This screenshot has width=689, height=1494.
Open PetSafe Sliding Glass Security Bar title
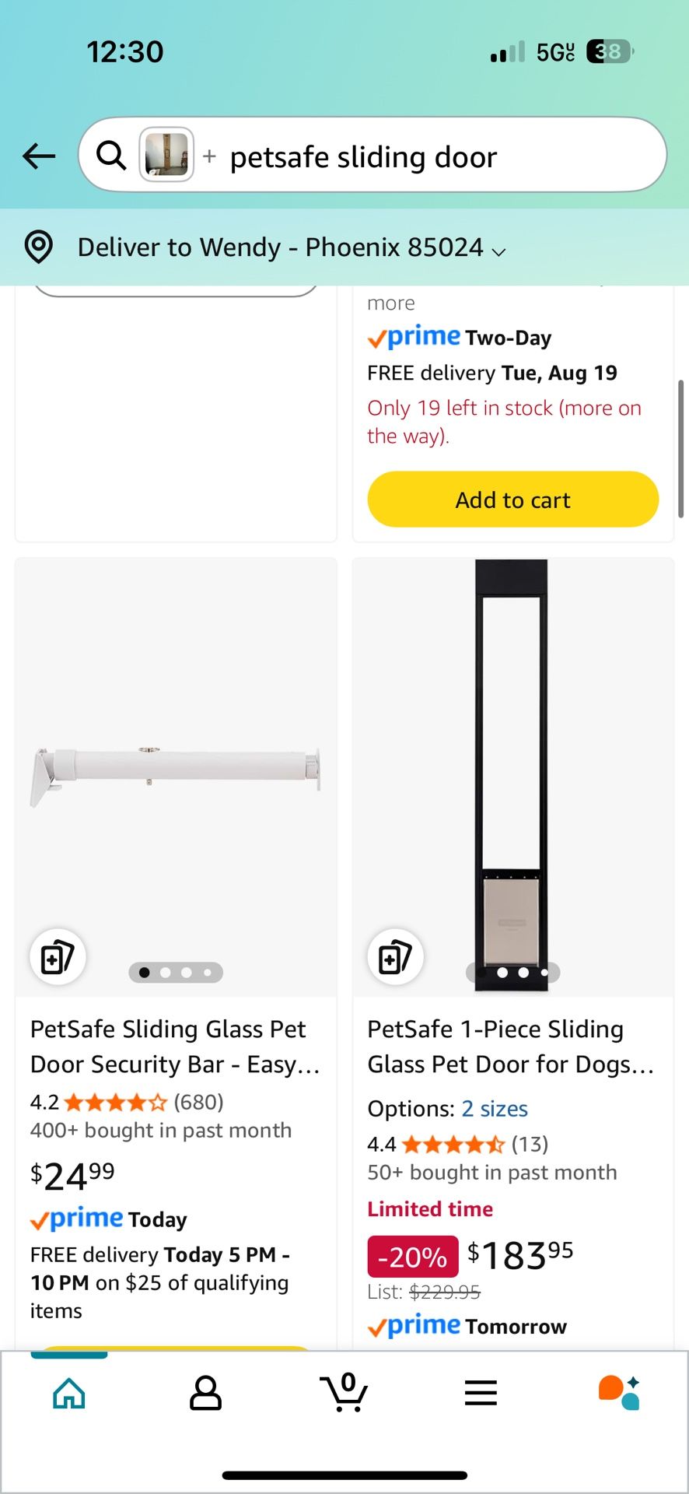click(175, 1047)
